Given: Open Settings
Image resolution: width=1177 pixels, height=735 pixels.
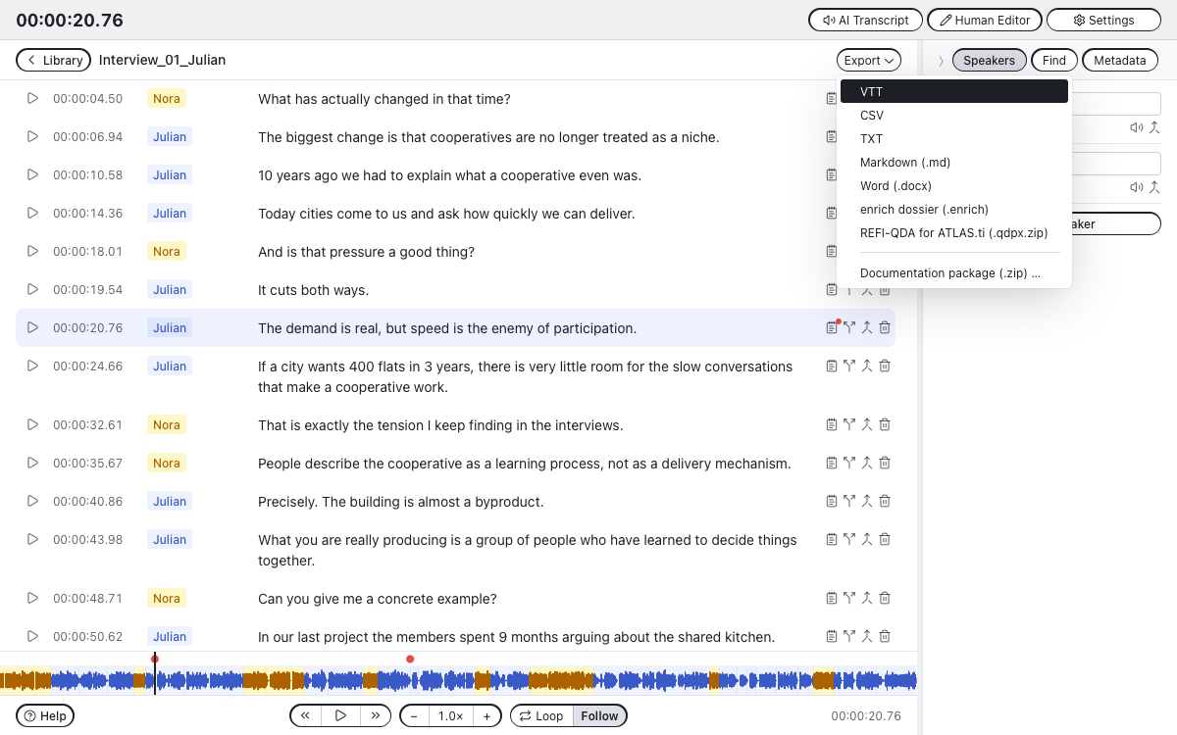Looking at the screenshot, I should tap(1103, 20).
